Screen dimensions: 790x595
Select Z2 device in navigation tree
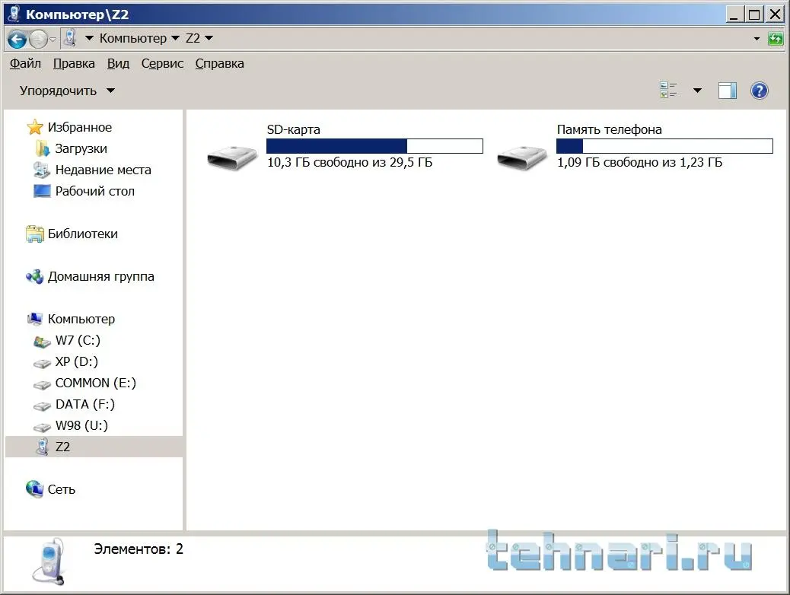pos(62,447)
